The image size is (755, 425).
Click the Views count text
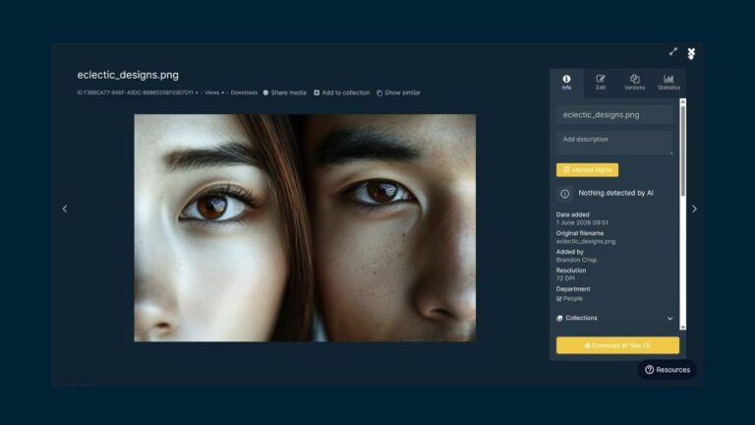click(x=211, y=92)
